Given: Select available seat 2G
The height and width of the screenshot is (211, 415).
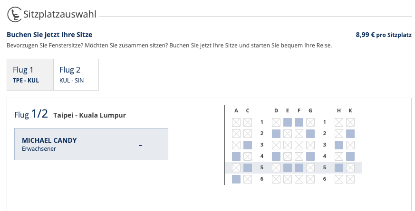Looking at the screenshot, I should click(x=310, y=134).
